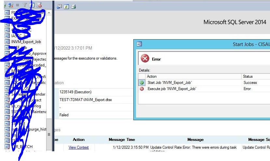
Task: Click the Action column header in the Details grid
Action: [x=193, y=76]
